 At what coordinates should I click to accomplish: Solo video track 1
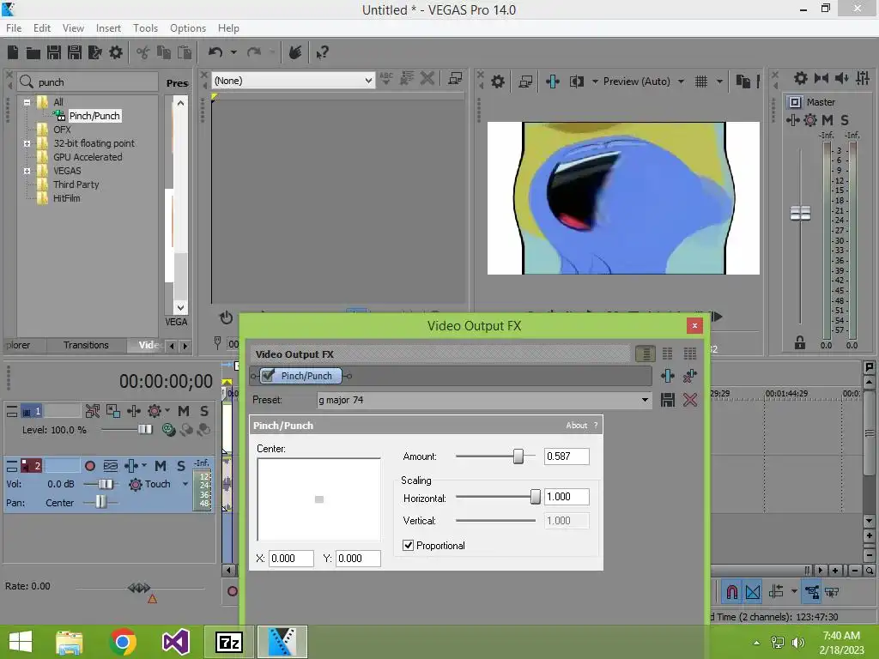coord(204,411)
